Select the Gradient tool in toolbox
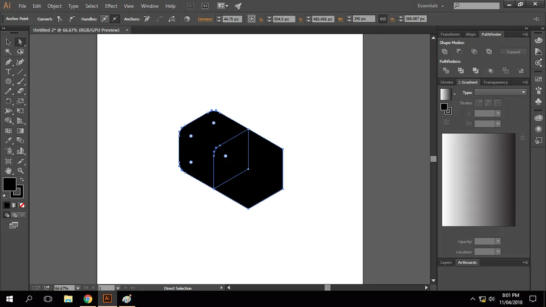Viewport: 546px width, 307px height. point(20,131)
